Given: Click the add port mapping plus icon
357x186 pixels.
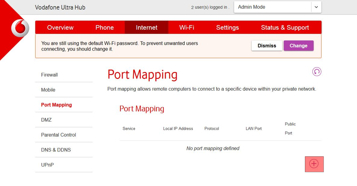Looking at the screenshot, I should click(314, 164).
